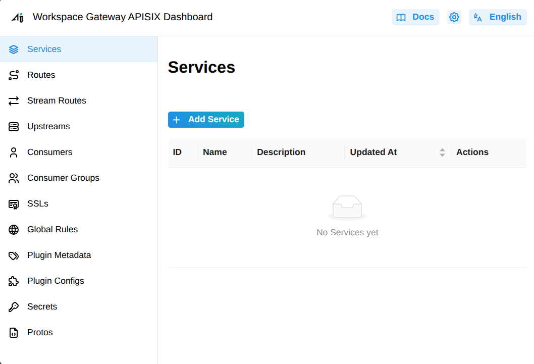The height and width of the screenshot is (364, 534).
Task: Click the Services layers icon
Action: (14, 49)
